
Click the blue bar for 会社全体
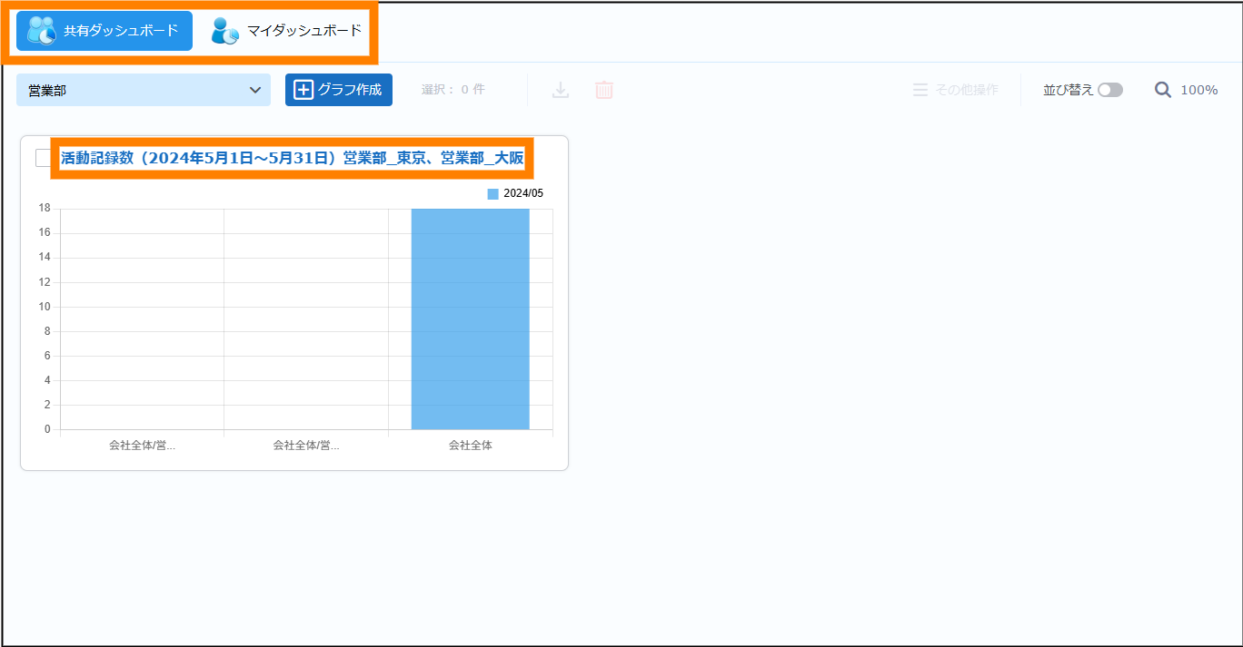tap(470, 318)
